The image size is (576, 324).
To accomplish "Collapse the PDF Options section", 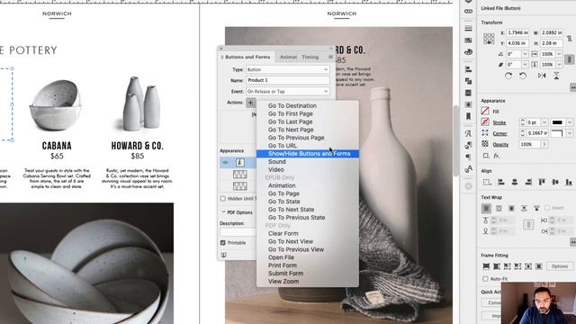I will click(223, 212).
